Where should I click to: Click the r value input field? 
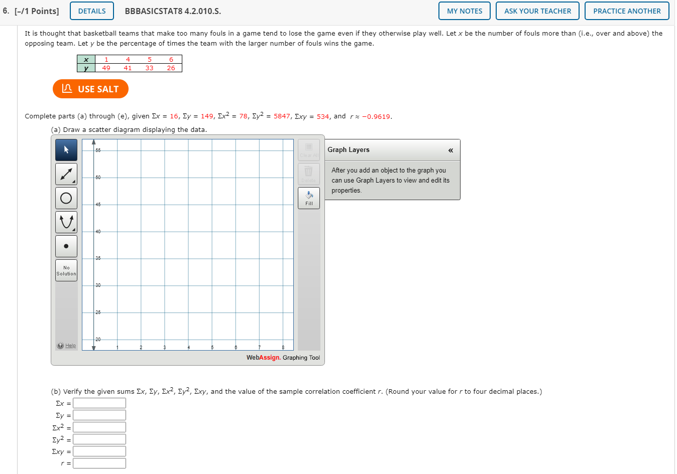(99, 463)
